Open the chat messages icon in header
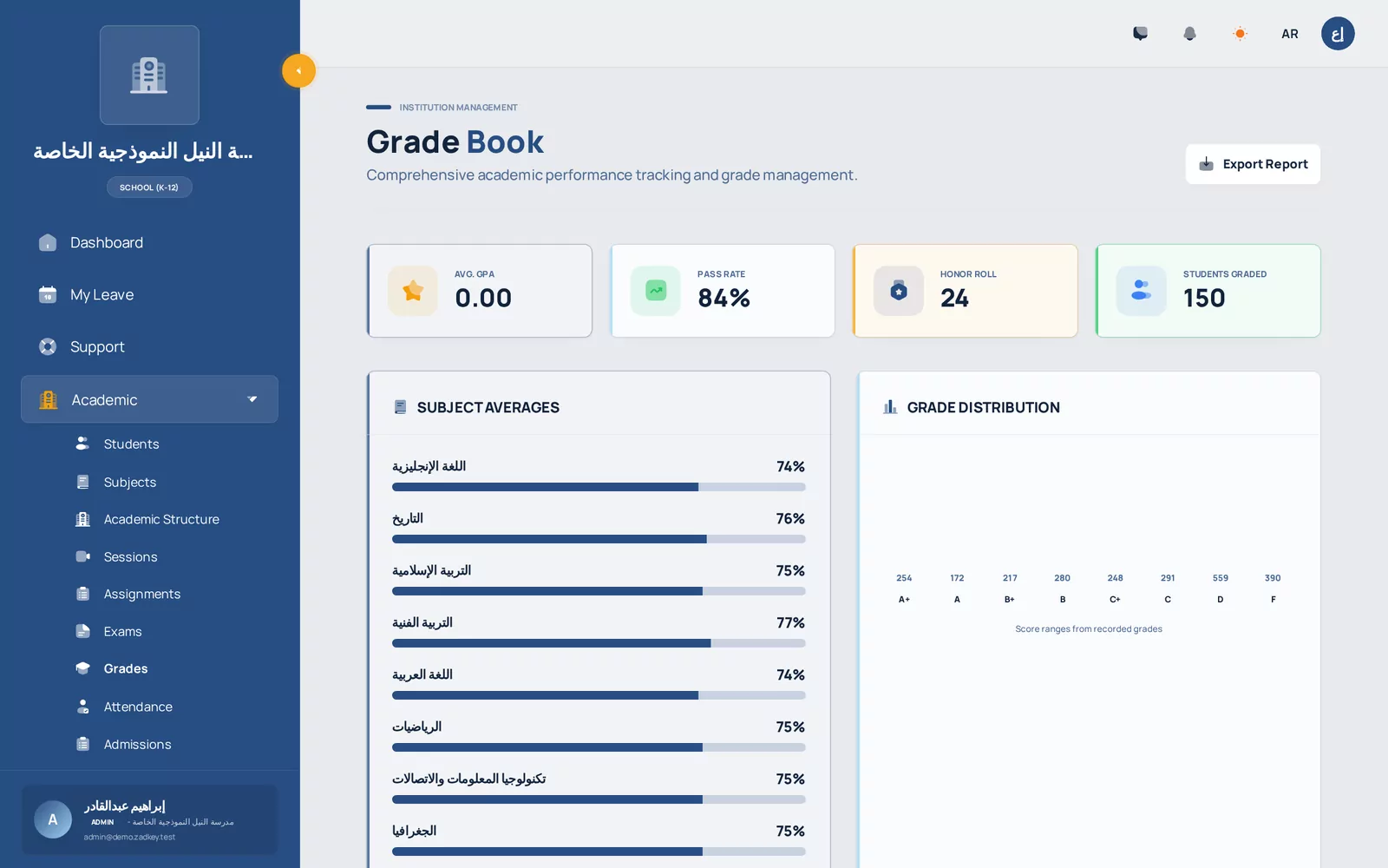The width and height of the screenshot is (1388, 868). pyautogui.click(x=1140, y=34)
